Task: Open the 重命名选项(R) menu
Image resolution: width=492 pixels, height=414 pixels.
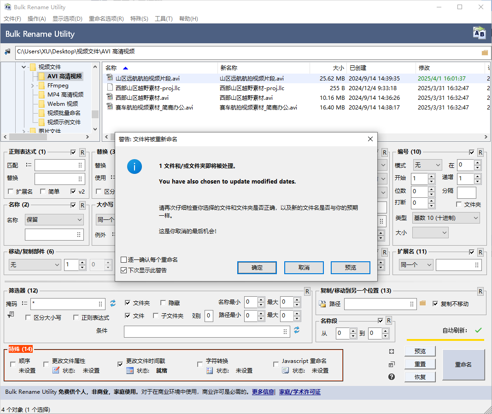Action: pyautogui.click(x=106, y=19)
